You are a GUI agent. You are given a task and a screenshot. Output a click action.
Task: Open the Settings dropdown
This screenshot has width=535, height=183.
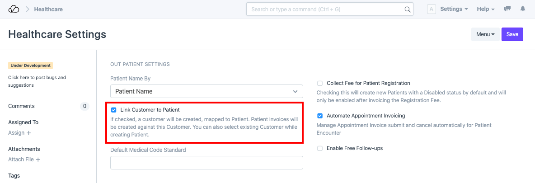[x=454, y=9]
